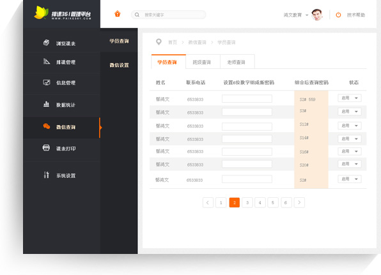Click the next page arrow
Viewport: 381px width, 275px height.
299,202
